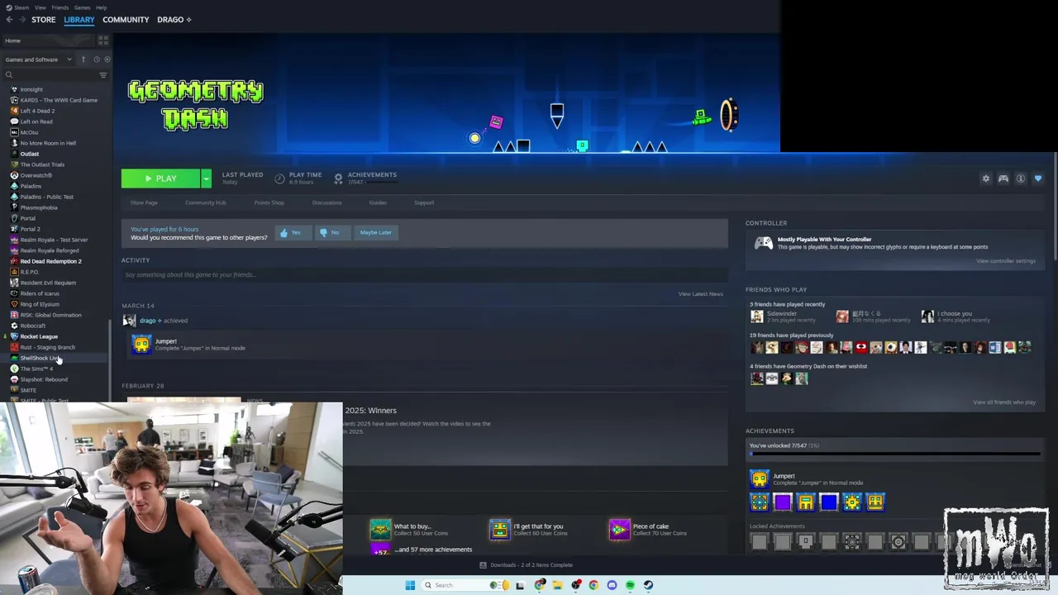Image resolution: width=1058 pixels, height=595 pixels.
Task: Select Portal 2 in the library
Action: [30, 229]
